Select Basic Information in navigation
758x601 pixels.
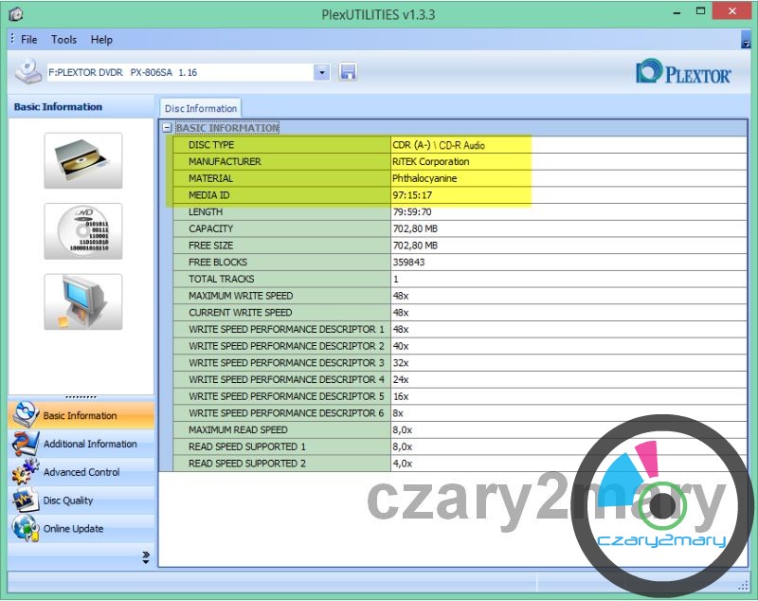point(81,415)
